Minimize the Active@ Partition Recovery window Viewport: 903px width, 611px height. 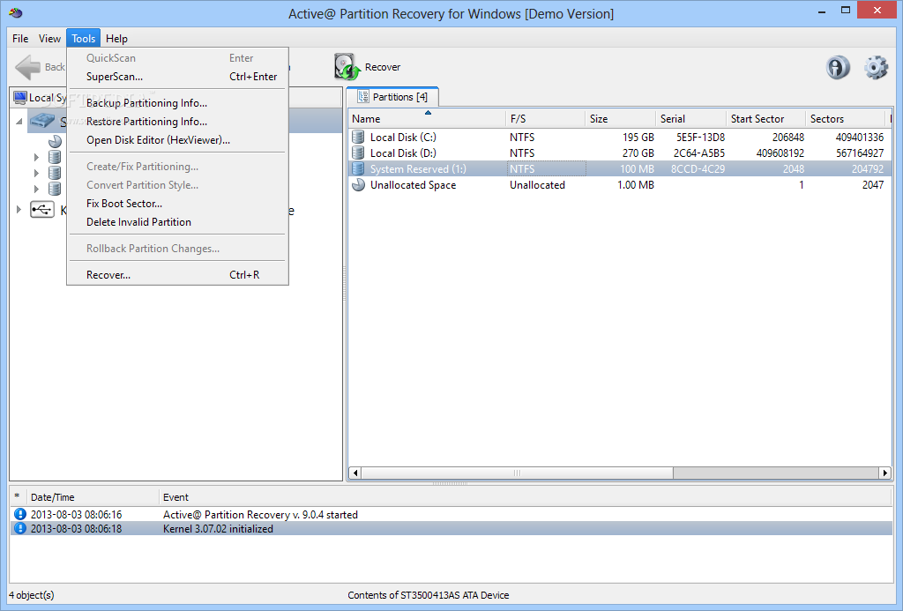822,11
